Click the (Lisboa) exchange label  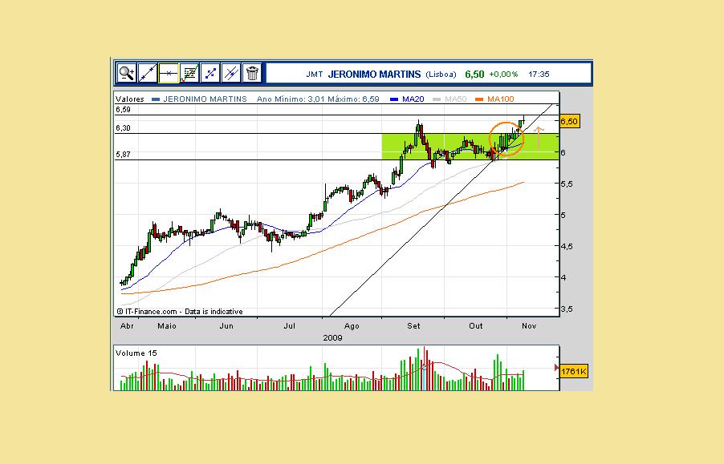[441, 75]
